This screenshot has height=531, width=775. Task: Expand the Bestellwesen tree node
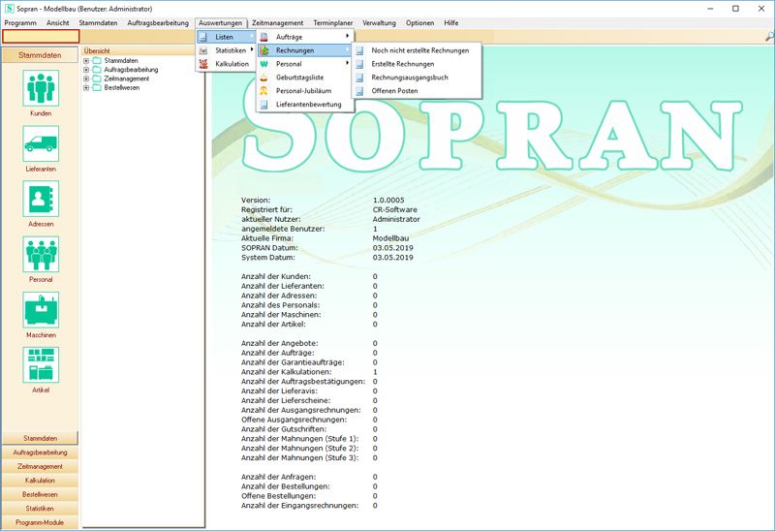click(x=86, y=87)
